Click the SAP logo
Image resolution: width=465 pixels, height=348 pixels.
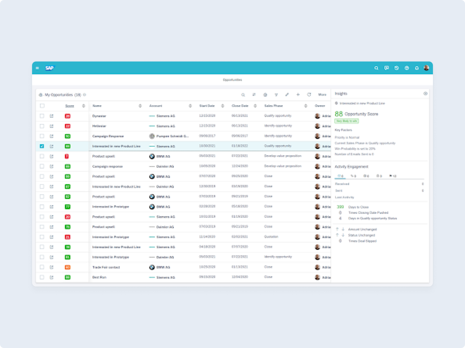coord(49,68)
